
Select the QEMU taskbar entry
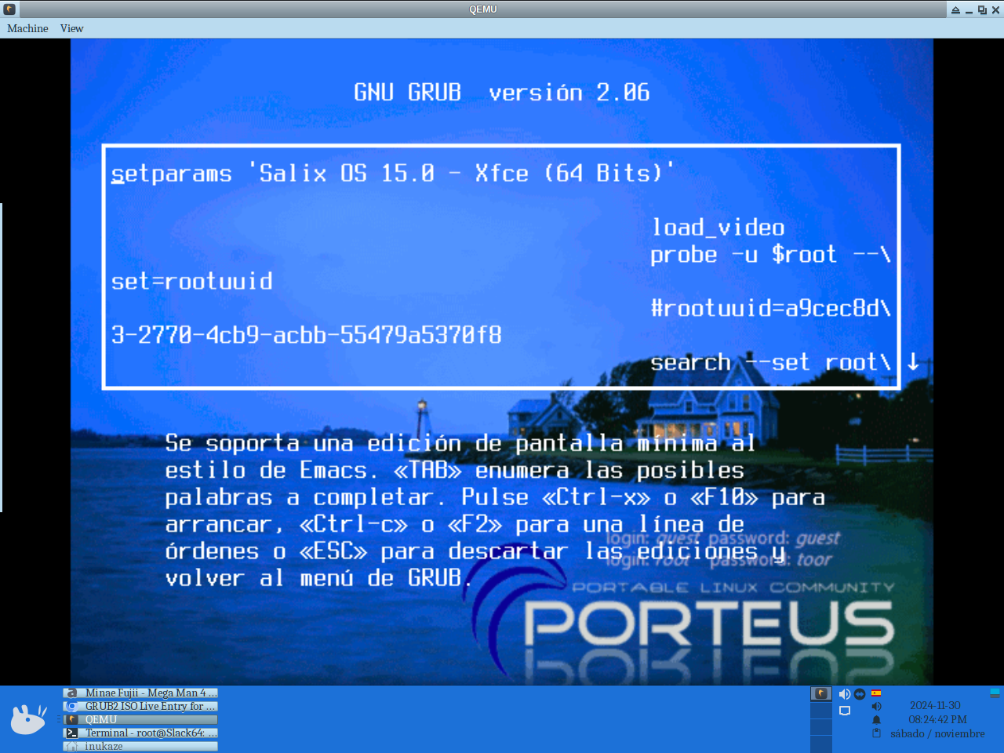tap(140, 719)
